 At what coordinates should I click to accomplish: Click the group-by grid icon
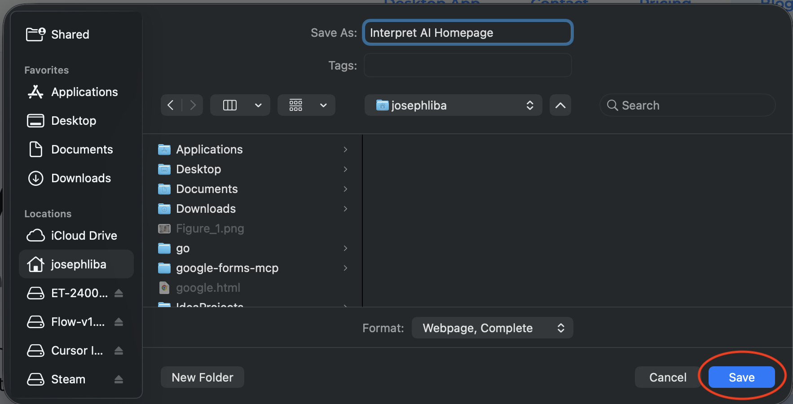pyautogui.click(x=295, y=105)
